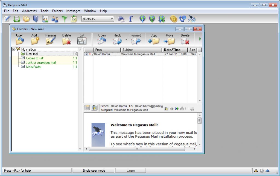Click the read new mail tray icon
280x176 pixels.
17,19
